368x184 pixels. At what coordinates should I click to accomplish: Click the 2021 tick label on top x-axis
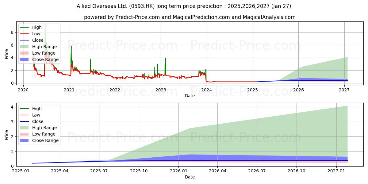(x=69, y=90)
